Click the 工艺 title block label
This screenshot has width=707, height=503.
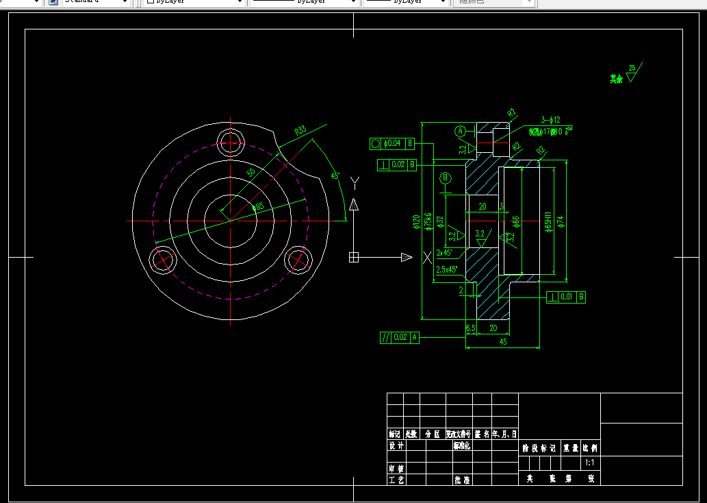click(396, 480)
